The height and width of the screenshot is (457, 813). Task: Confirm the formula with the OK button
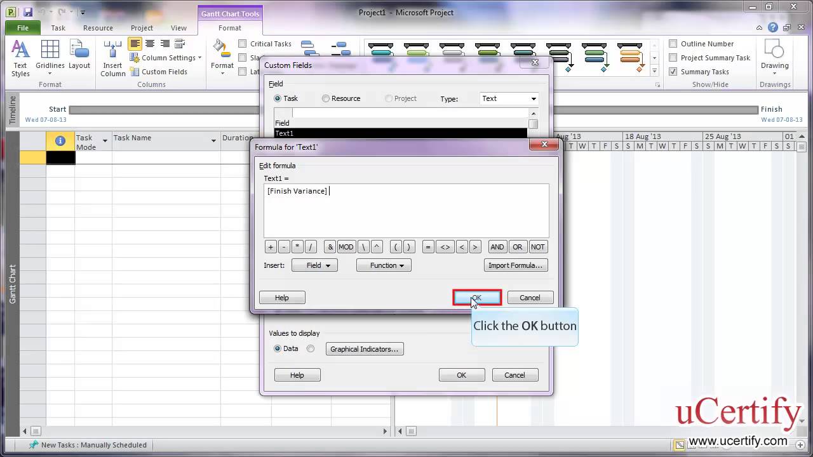[x=477, y=298]
